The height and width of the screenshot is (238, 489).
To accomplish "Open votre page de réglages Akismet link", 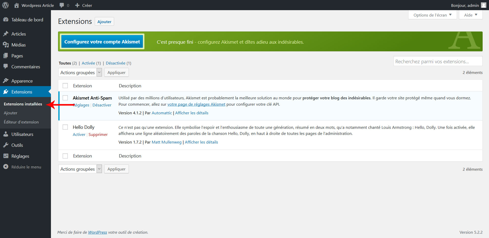I will click(196, 104).
